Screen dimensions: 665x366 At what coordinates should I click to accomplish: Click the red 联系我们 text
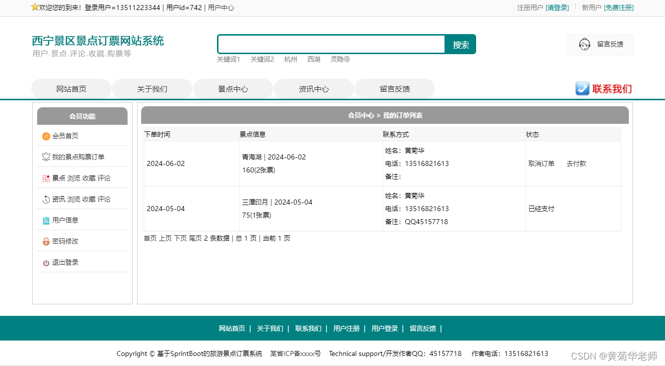(x=612, y=89)
